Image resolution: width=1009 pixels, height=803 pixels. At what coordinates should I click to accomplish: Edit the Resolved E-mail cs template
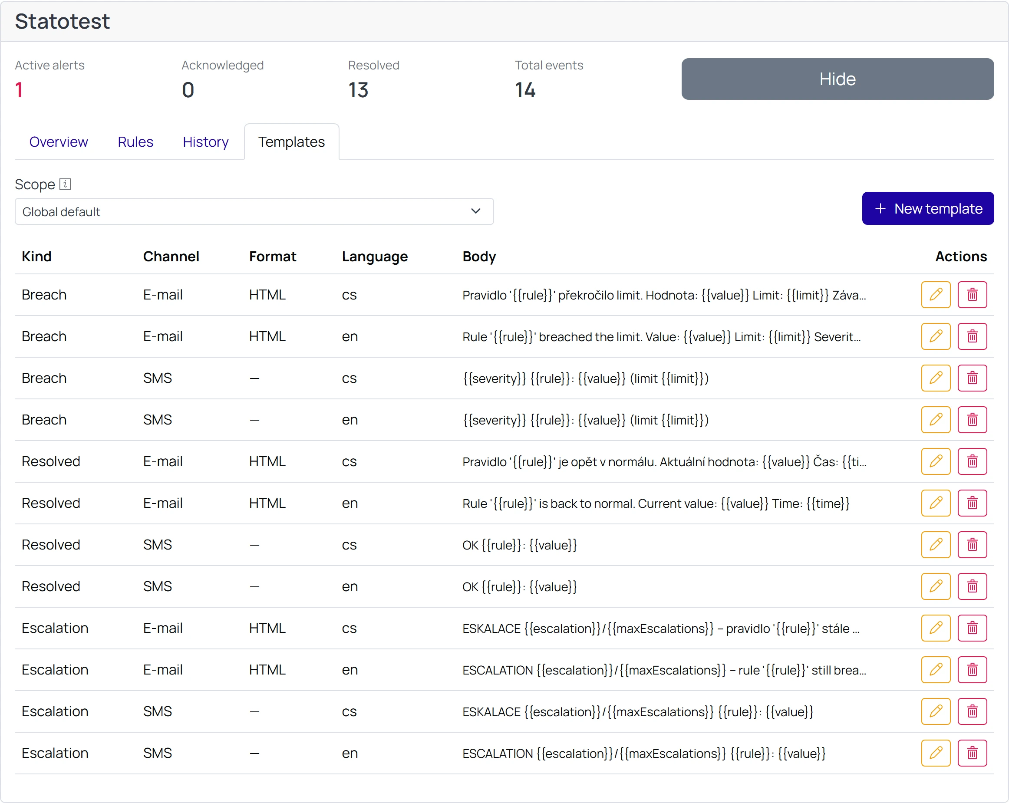[x=936, y=461]
